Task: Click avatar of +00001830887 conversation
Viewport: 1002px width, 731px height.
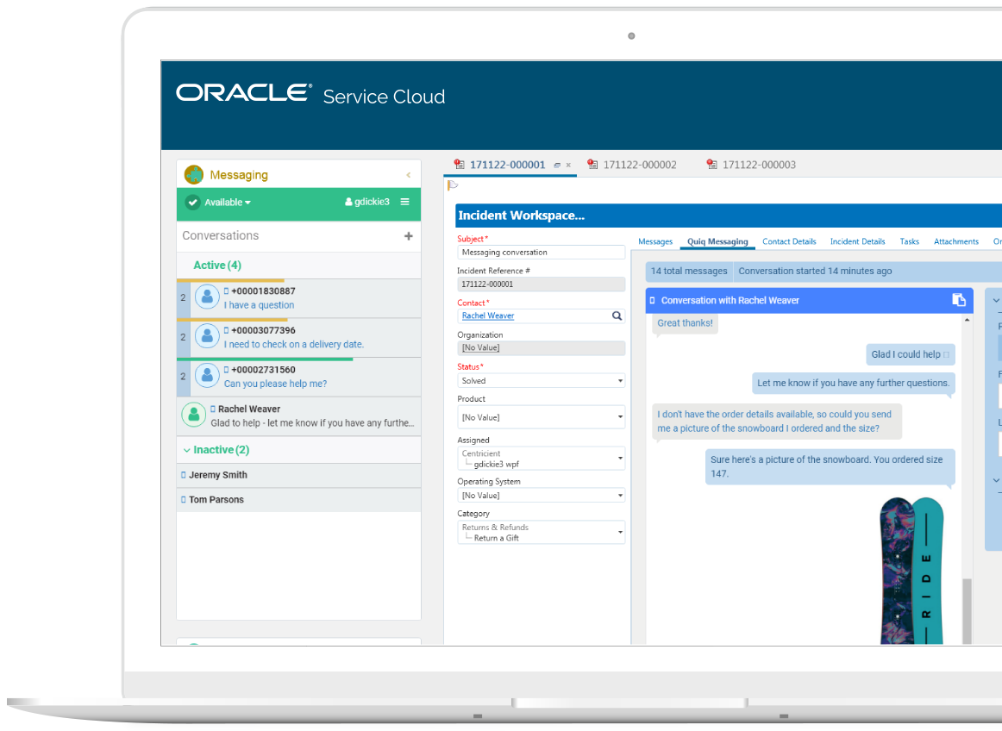Action: (207, 297)
